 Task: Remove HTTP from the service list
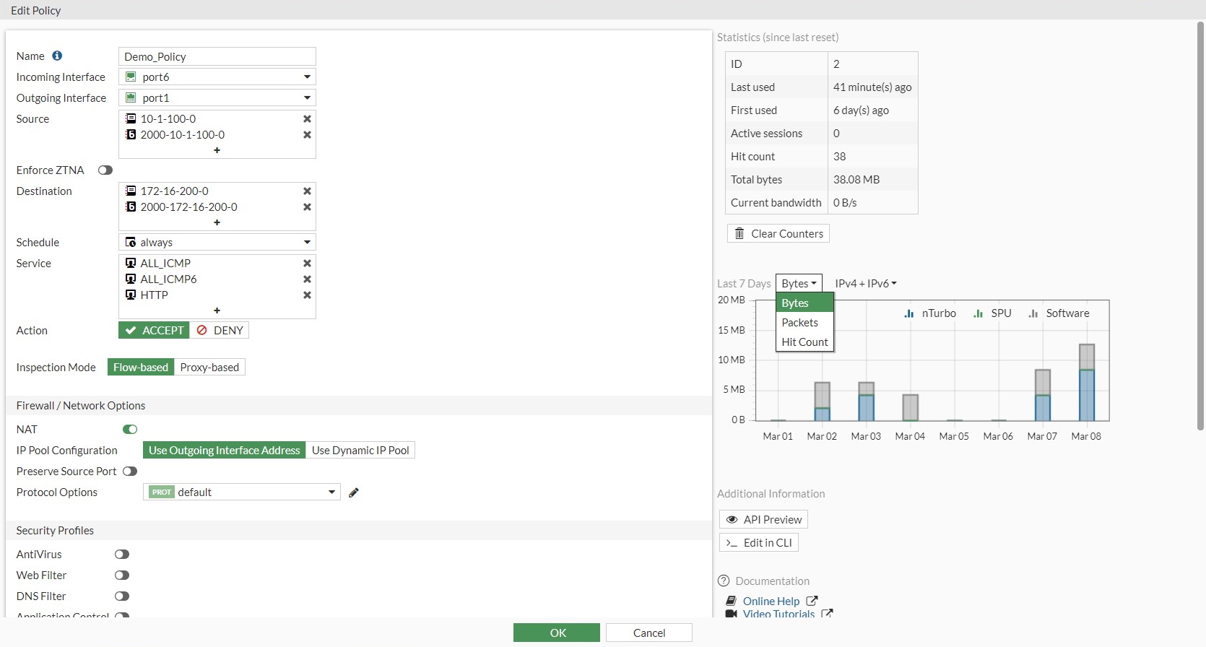point(307,295)
